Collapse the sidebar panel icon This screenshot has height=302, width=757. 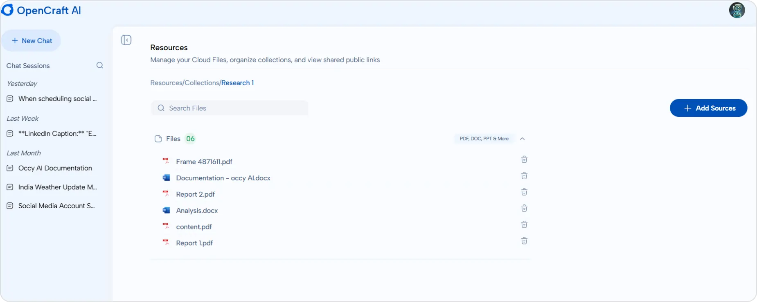pos(126,40)
